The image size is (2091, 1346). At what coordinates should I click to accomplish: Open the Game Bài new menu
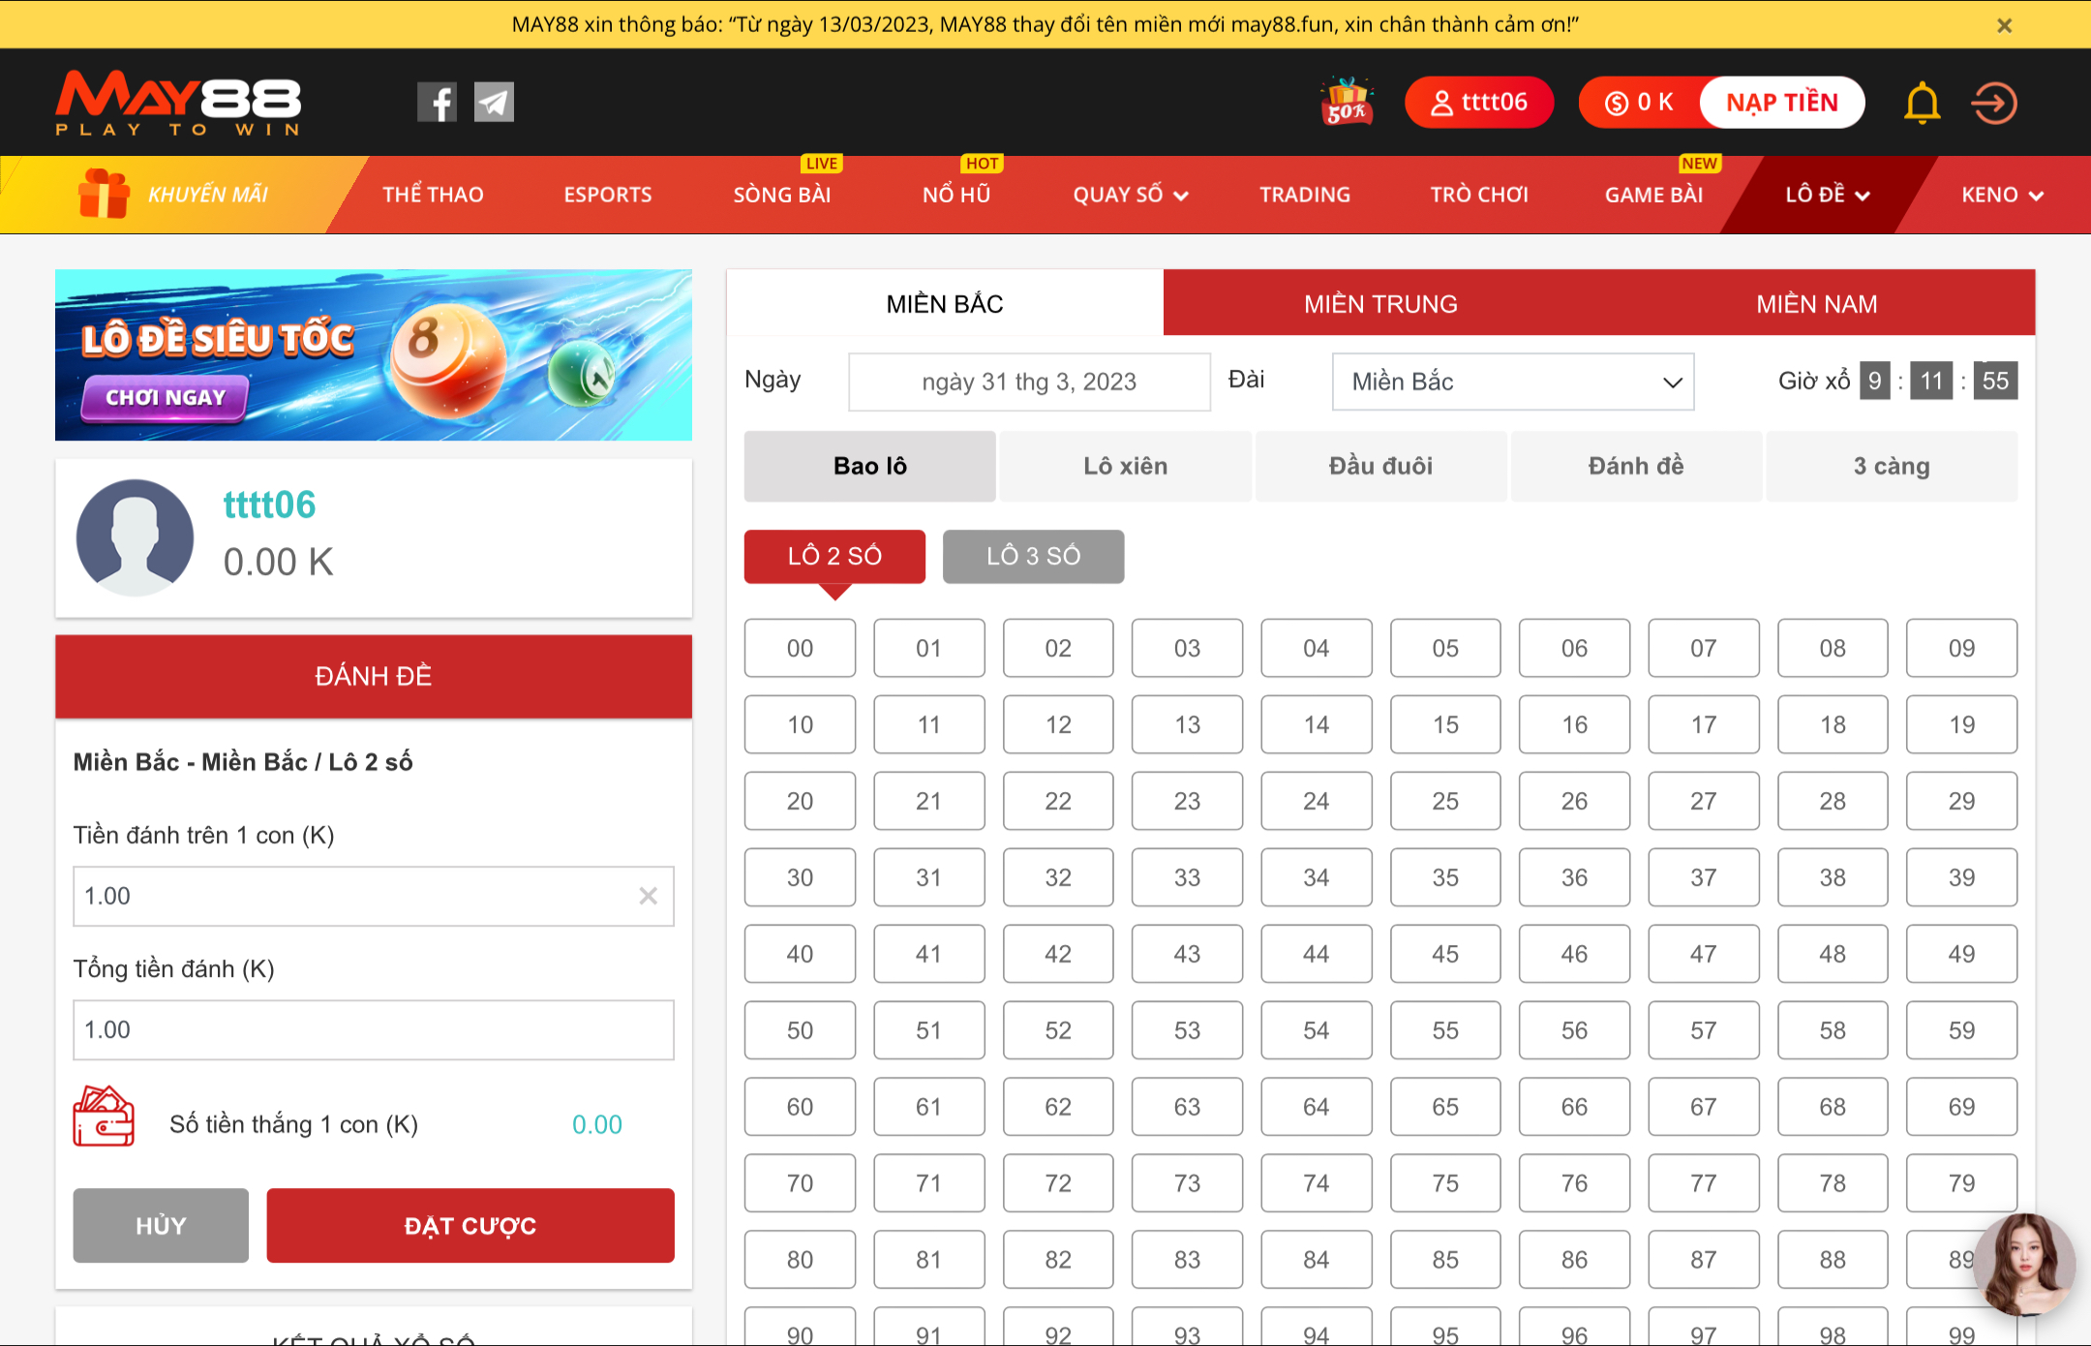click(x=1653, y=195)
